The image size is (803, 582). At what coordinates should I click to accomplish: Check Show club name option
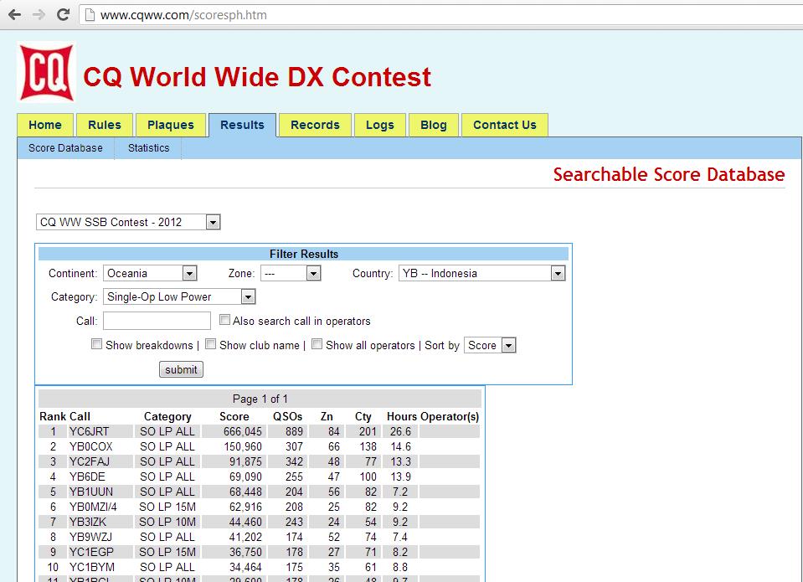(210, 344)
